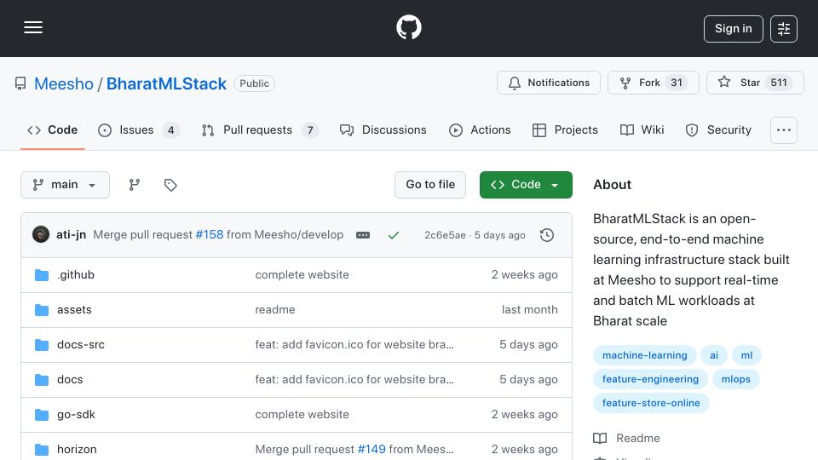Viewport: 818px width, 460px height.
Task: View tags via tag icon
Action: pos(170,185)
